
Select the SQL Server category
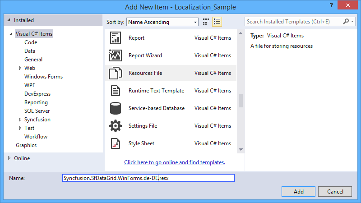37,111
